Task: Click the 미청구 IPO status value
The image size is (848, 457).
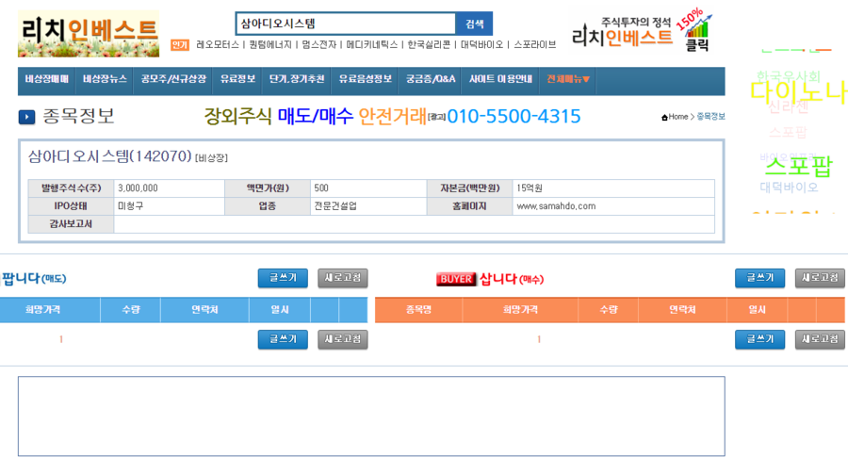Action: click(130, 206)
